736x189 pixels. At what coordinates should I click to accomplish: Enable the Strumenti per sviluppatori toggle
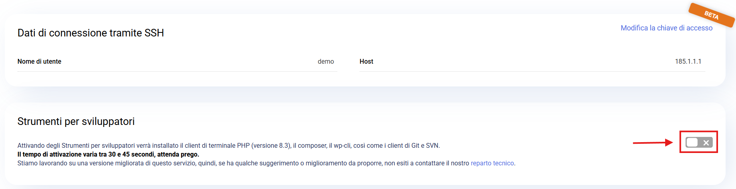click(699, 142)
